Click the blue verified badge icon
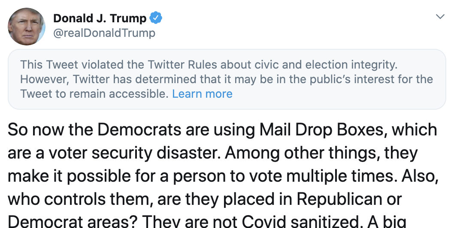This screenshot has height=228, width=457. pyautogui.click(x=156, y=18)
